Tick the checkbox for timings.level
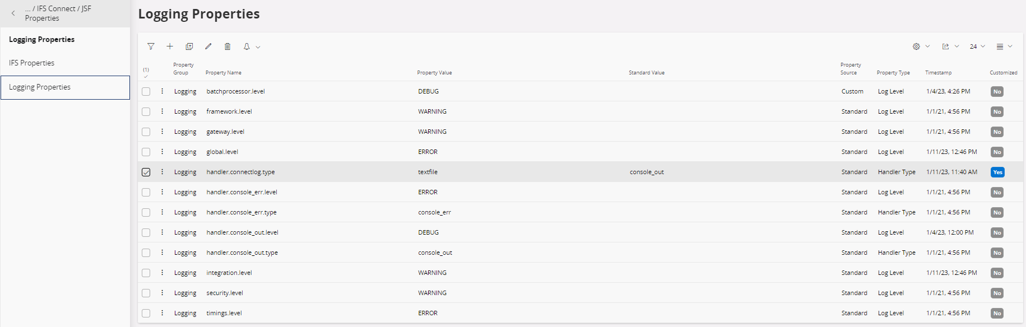This screenshot has height=327, width=1026. point(146,313)
